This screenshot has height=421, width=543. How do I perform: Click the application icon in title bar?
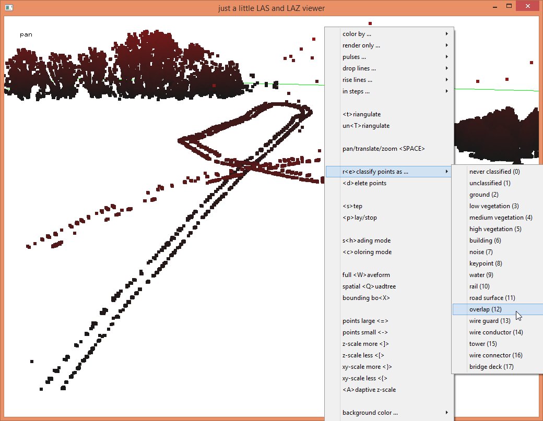[x=9, y=8]
